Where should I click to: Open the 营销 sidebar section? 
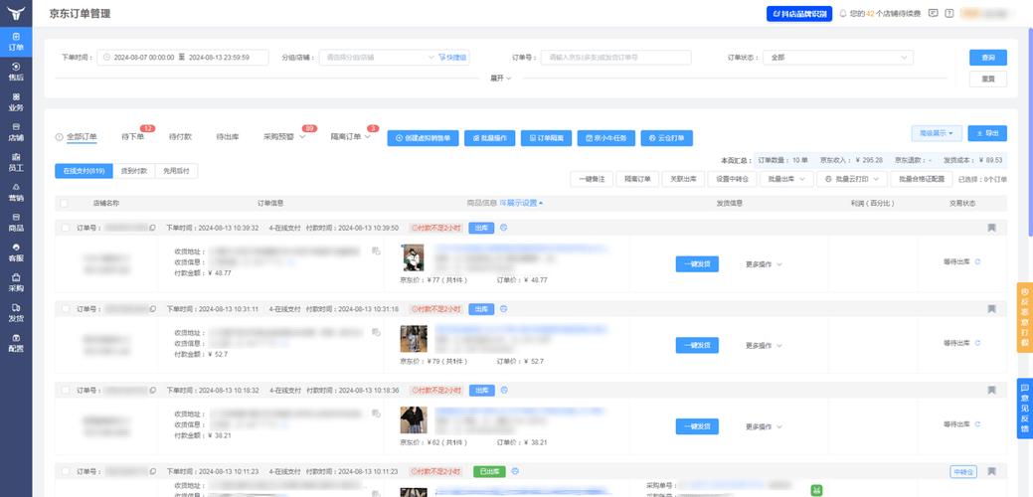[16, 192]
